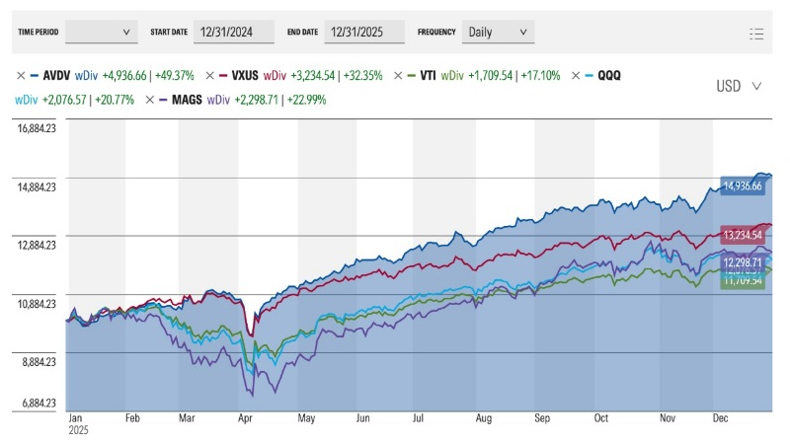Click y-axis label 12,884.23
Image resolution: width=790 pixels, height=443 pixels.
(x=37, y=245)
